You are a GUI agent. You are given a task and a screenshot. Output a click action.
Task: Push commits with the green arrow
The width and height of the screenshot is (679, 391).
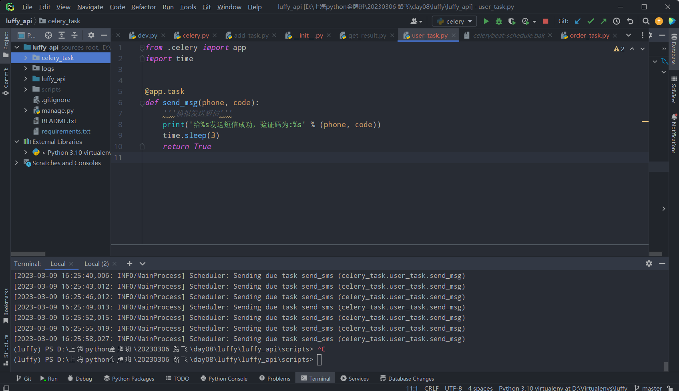tap(603, 21)
